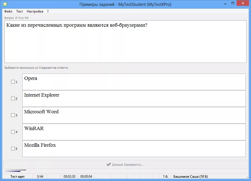This screenshot has height=181, width=251.
Task: Open the ? help menu
Action: (x=48, y=11)
